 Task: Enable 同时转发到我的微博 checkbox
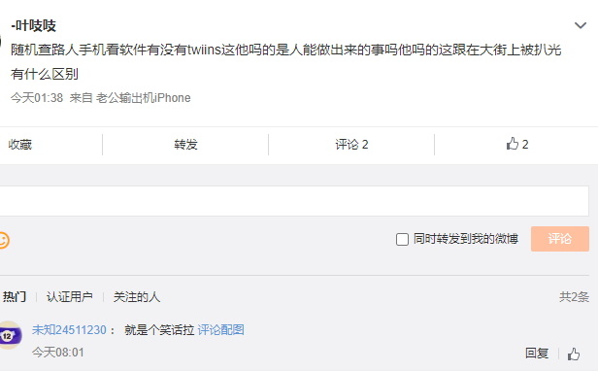click(x=402, y=239)
